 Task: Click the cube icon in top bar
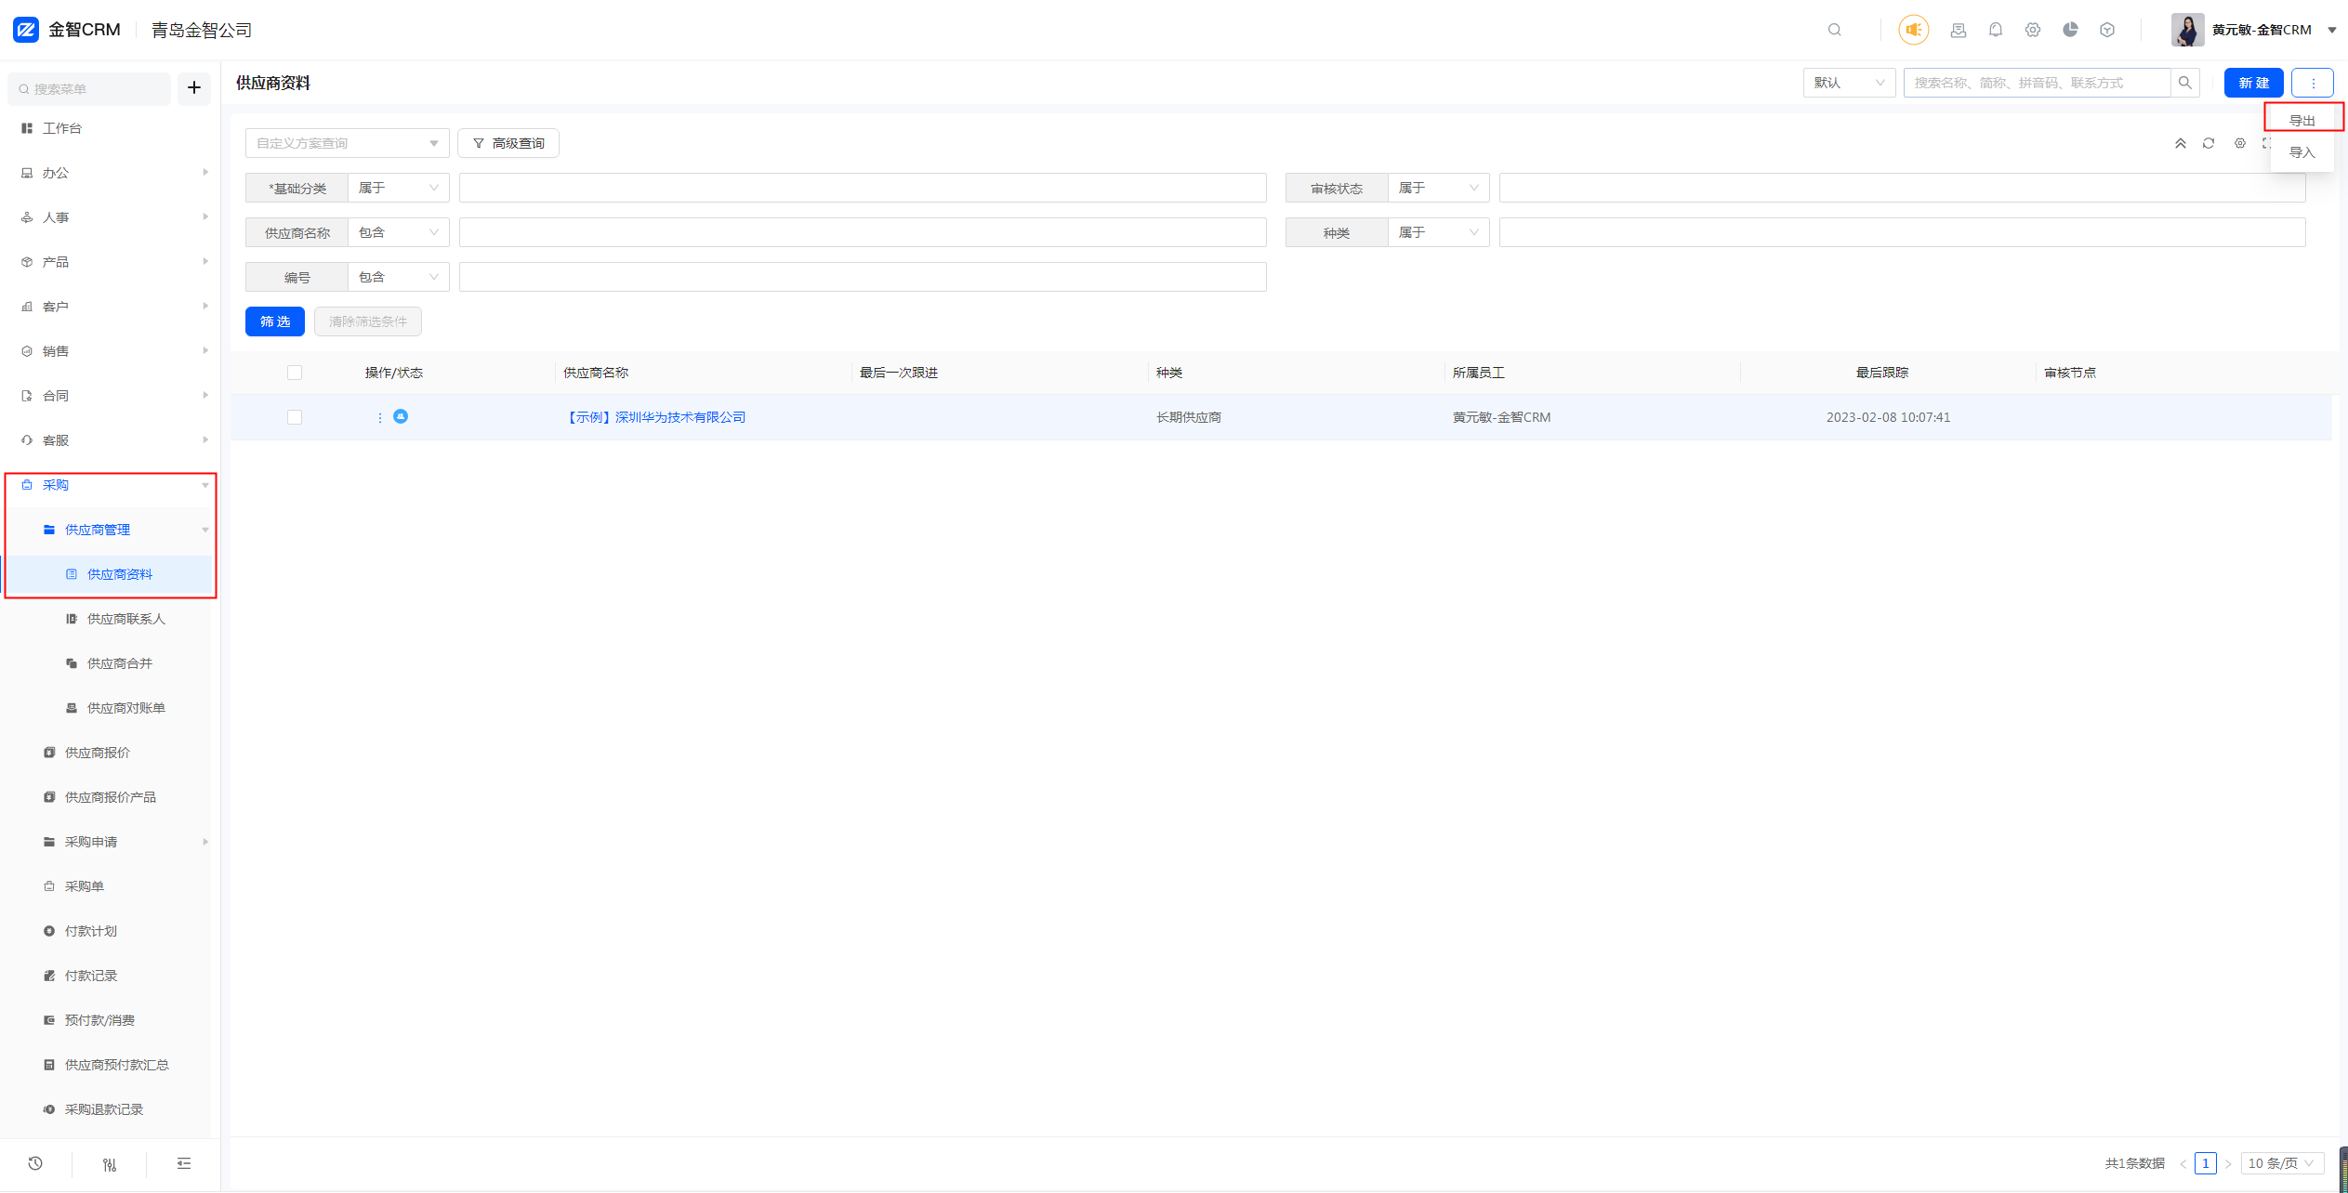point(2107,30)
